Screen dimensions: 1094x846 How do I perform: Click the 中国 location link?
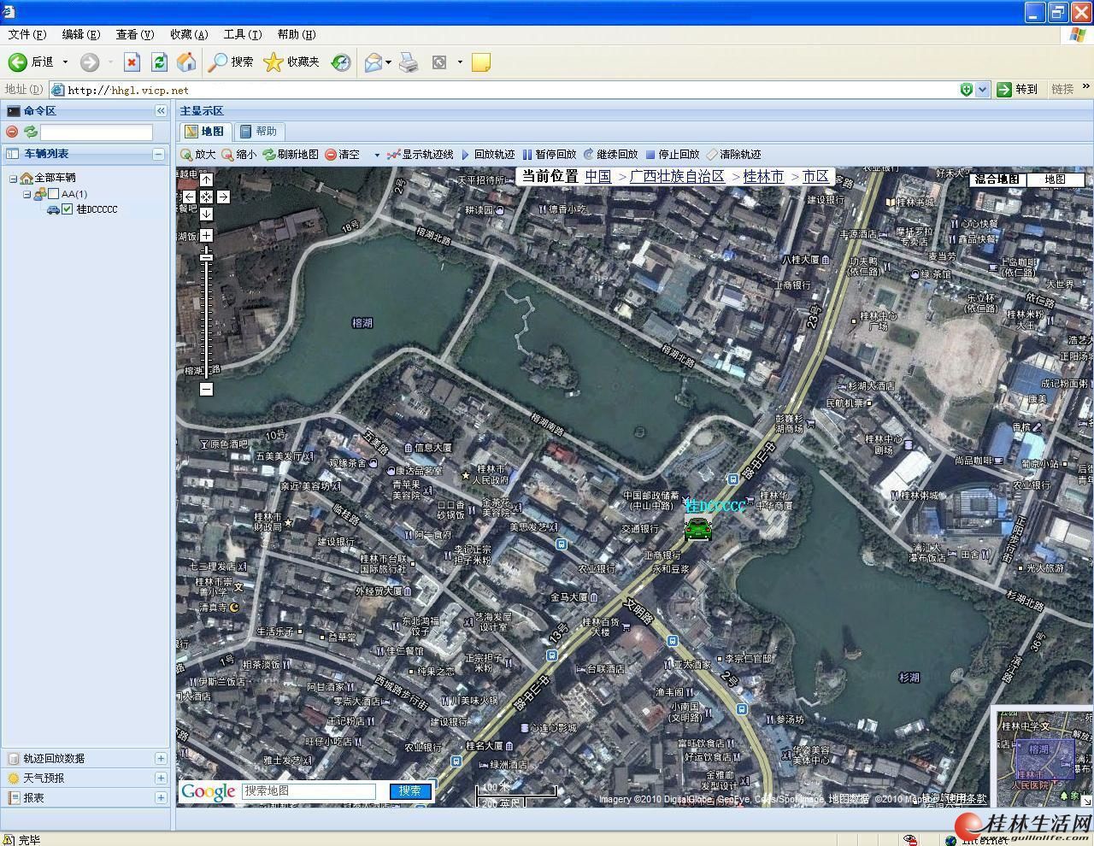(597, 177)
